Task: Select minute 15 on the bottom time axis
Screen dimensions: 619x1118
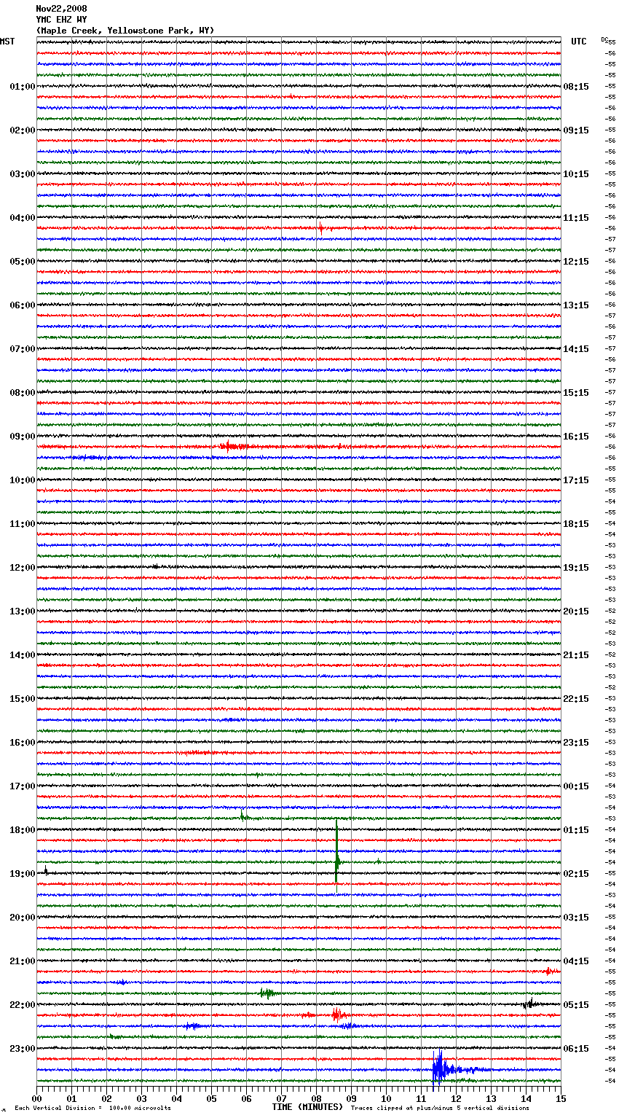Action: pyautogui.click(x=561, y=1098)
